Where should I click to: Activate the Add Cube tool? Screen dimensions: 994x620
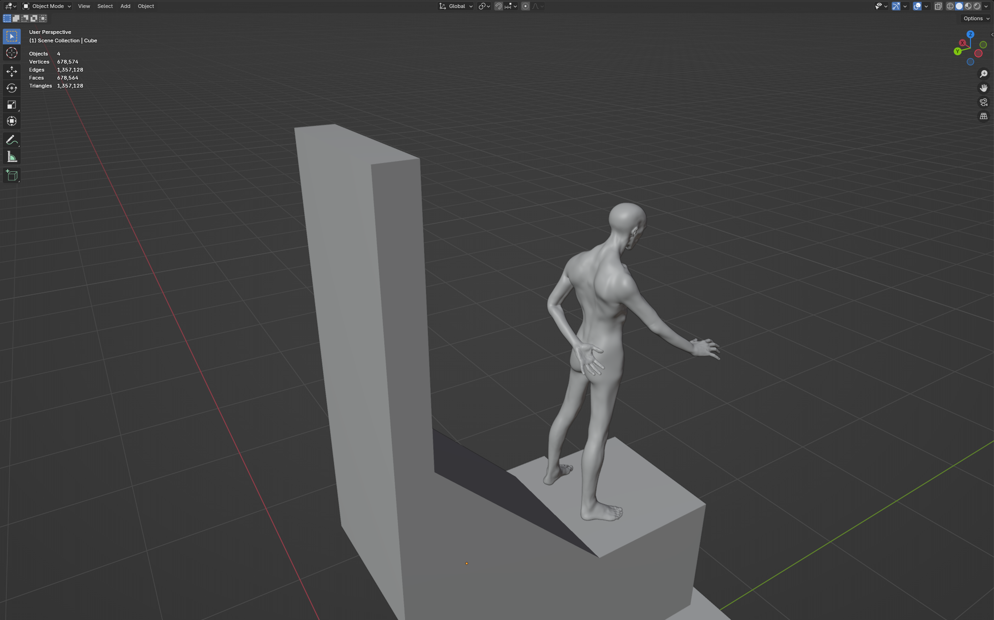coord(11,175)
